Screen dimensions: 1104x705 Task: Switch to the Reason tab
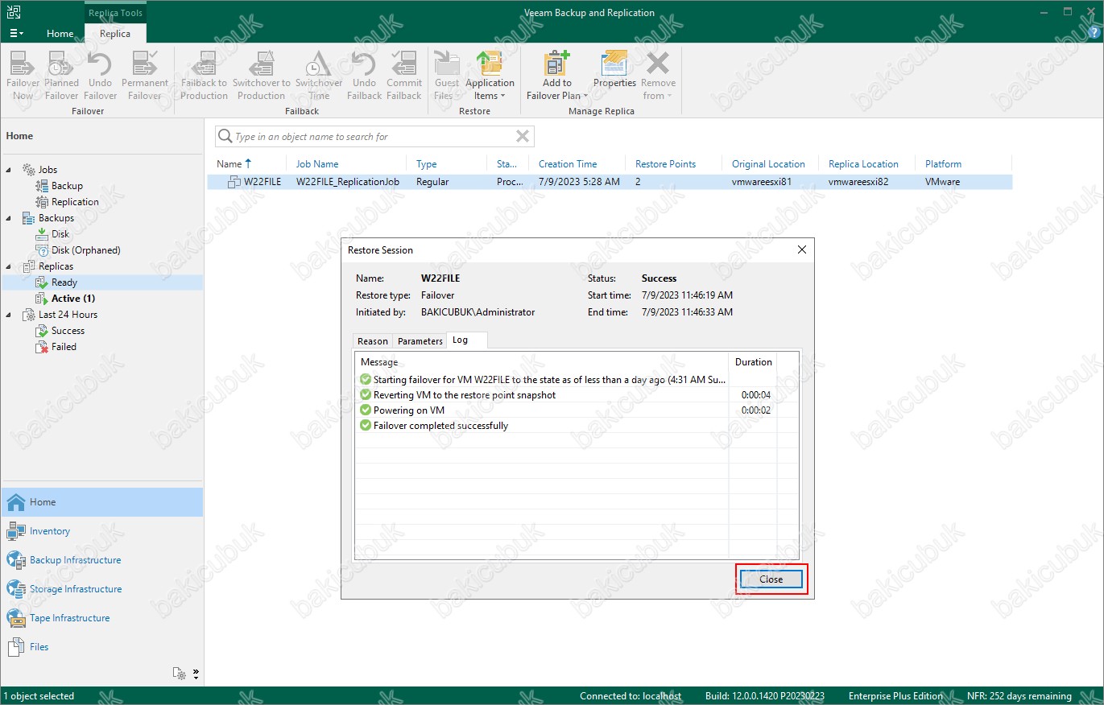(372, 341)
